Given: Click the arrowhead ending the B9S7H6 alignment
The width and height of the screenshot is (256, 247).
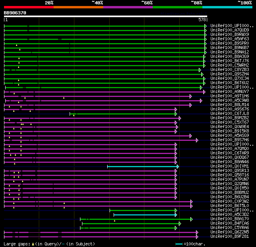Looking at the screenshot, I should tap(197, 140).
